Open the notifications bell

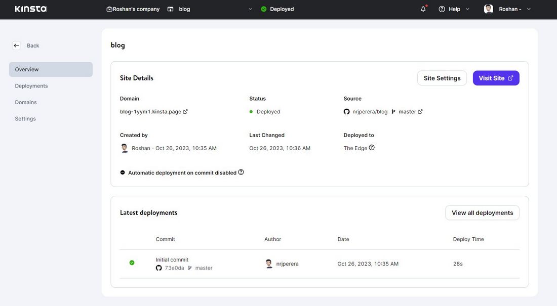423,9
